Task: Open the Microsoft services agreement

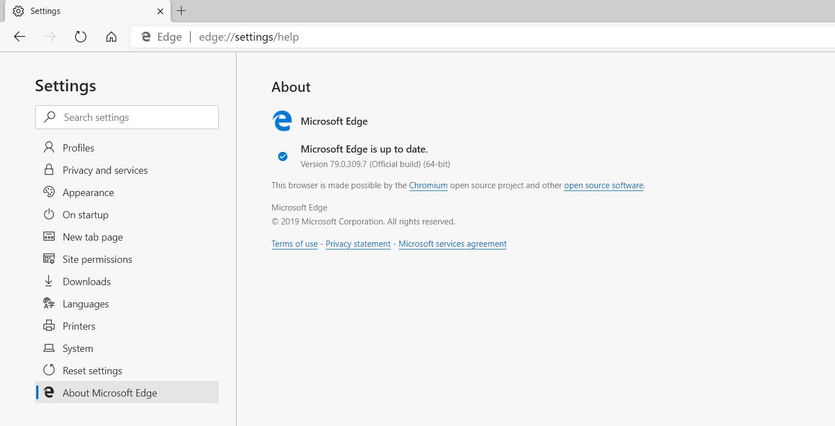Action: (x=453, y=243)
